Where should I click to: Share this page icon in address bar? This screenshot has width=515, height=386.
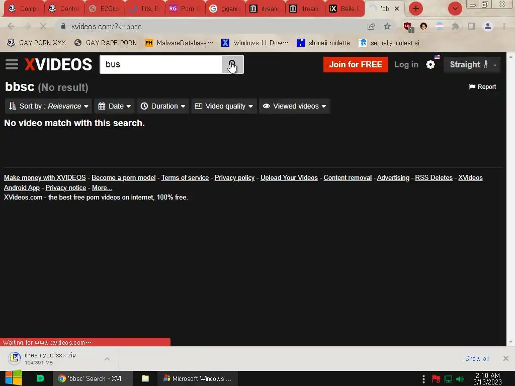click(371, 26)
